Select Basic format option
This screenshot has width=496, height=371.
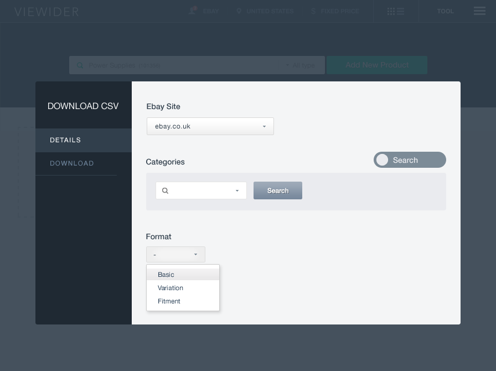pos(166,275)
